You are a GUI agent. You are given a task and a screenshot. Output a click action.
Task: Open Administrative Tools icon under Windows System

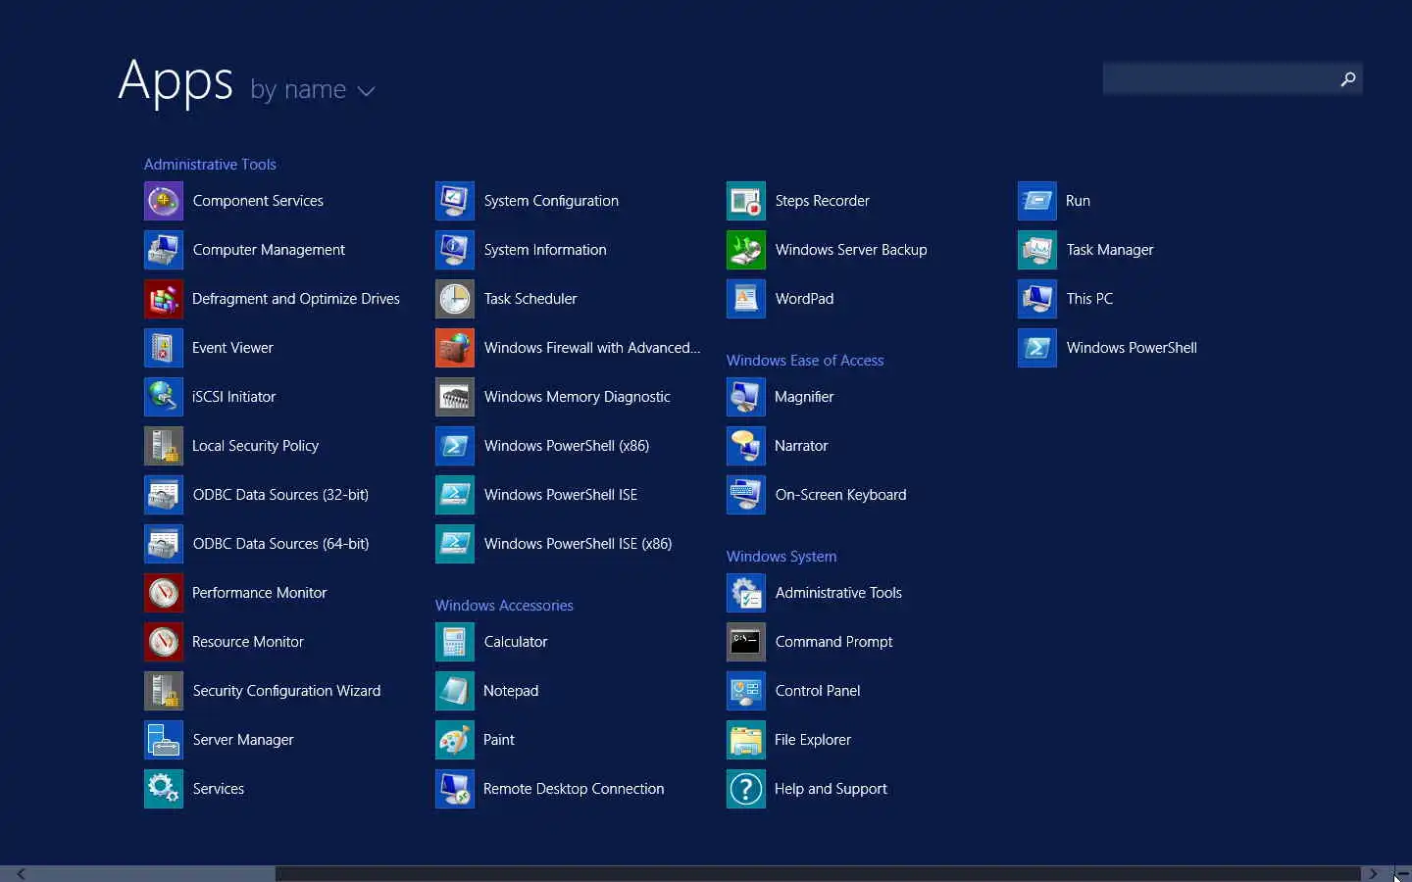pyautogui.click(x=745, y=593)
